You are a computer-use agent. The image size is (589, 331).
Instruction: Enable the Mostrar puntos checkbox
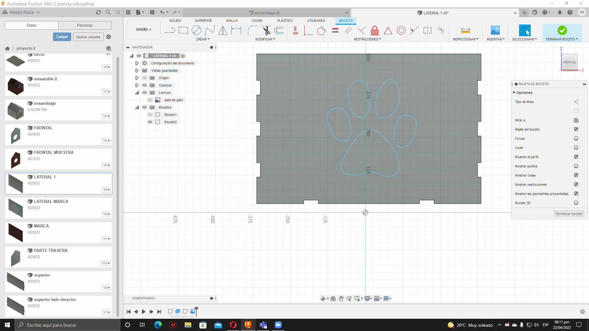576,166
